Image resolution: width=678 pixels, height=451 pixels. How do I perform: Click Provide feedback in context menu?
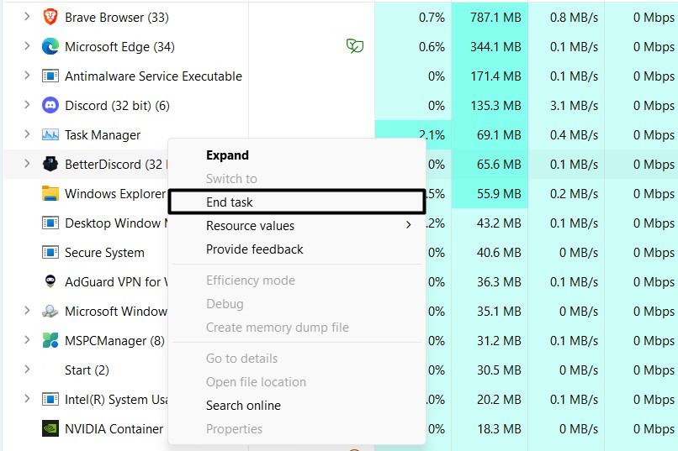254,249
